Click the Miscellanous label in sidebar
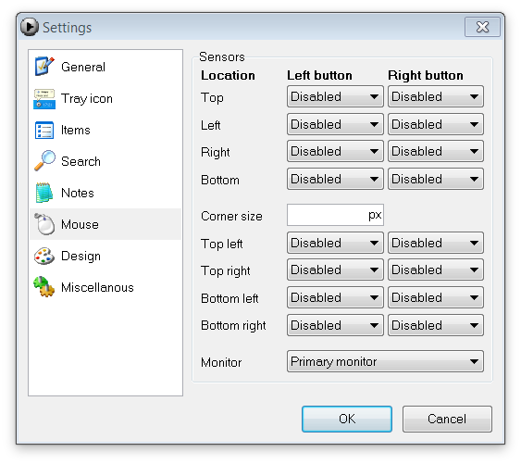 tap(97, 287)
